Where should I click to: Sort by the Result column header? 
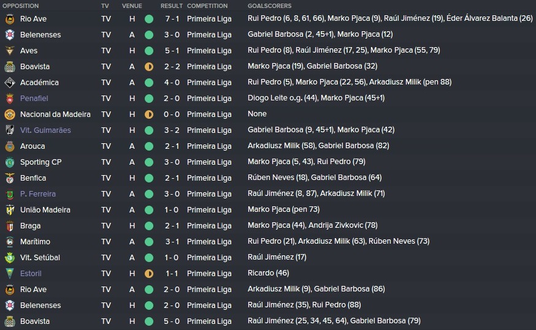coord(172,6)
